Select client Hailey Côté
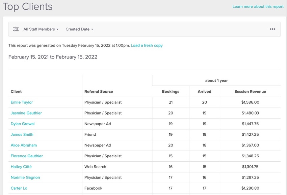 21,167
